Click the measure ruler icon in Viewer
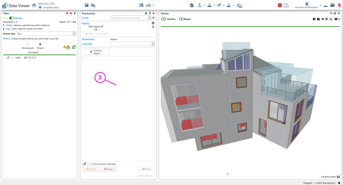 (x=331, y=19)
